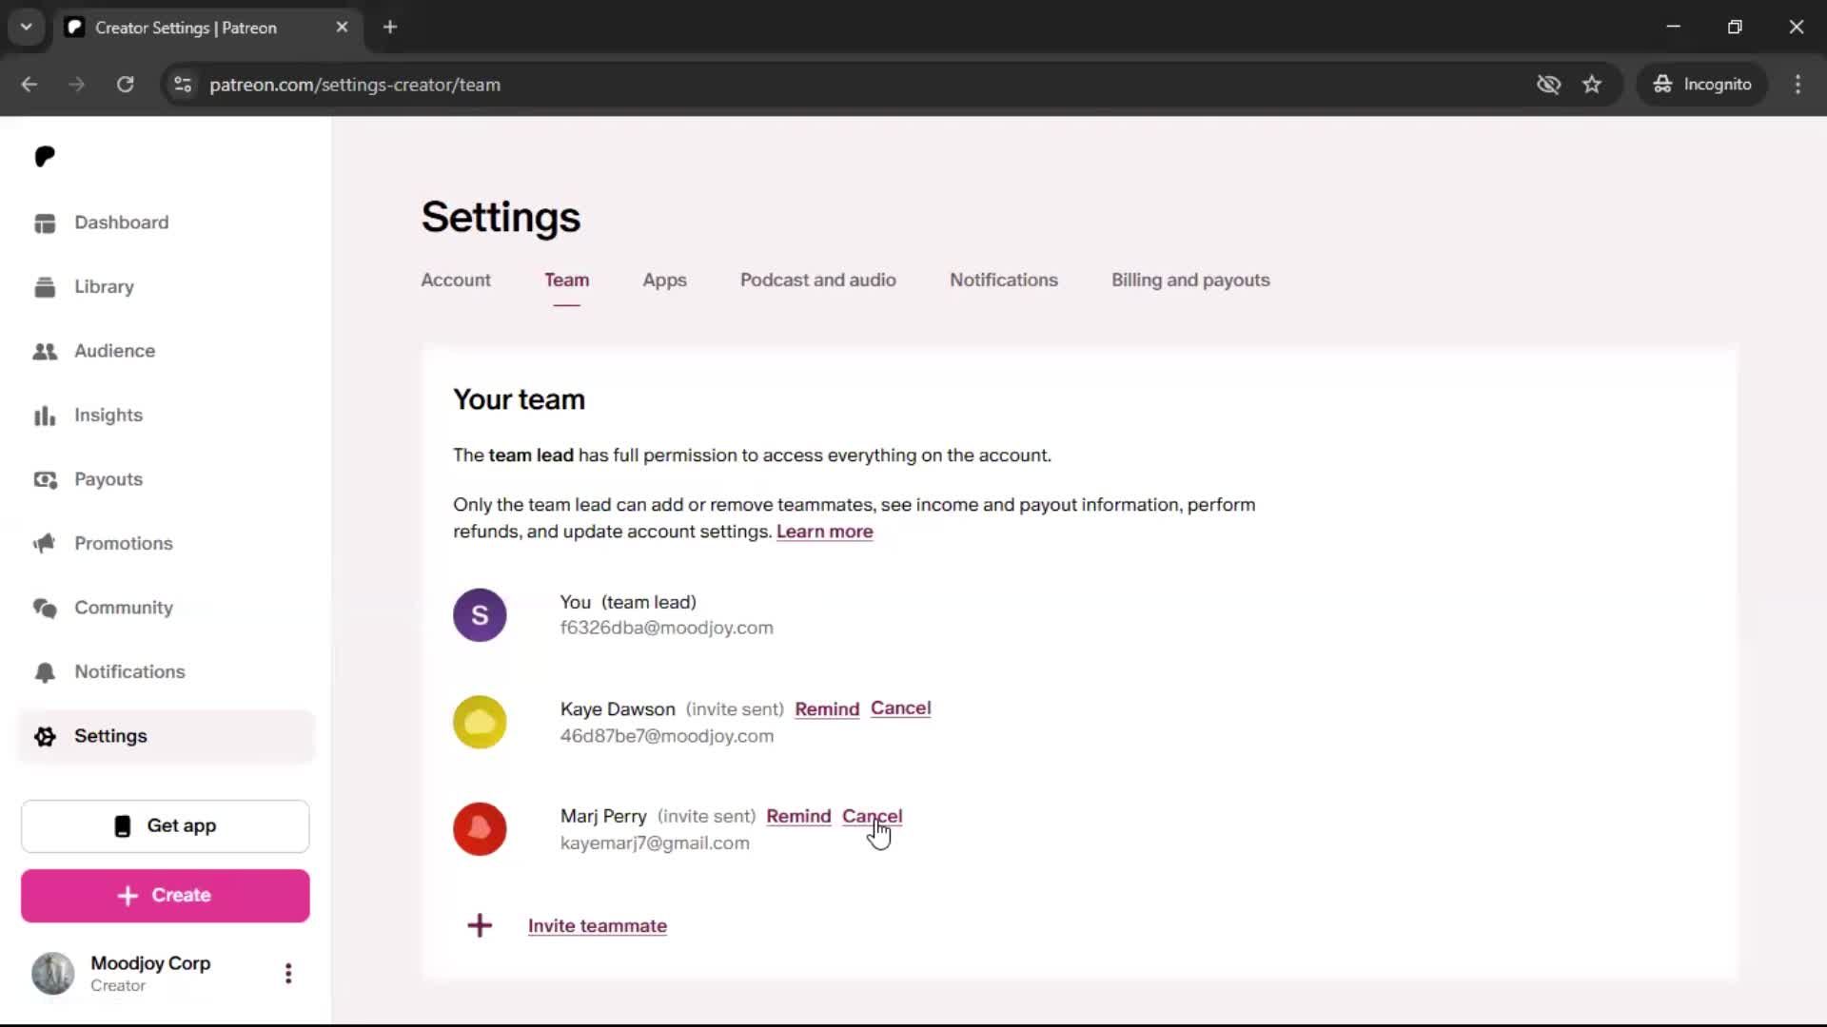Cancel Kaye Dawson's invite
Image resolution: width=1827 pixels, height=1027 pixels.
click(900, 708)
